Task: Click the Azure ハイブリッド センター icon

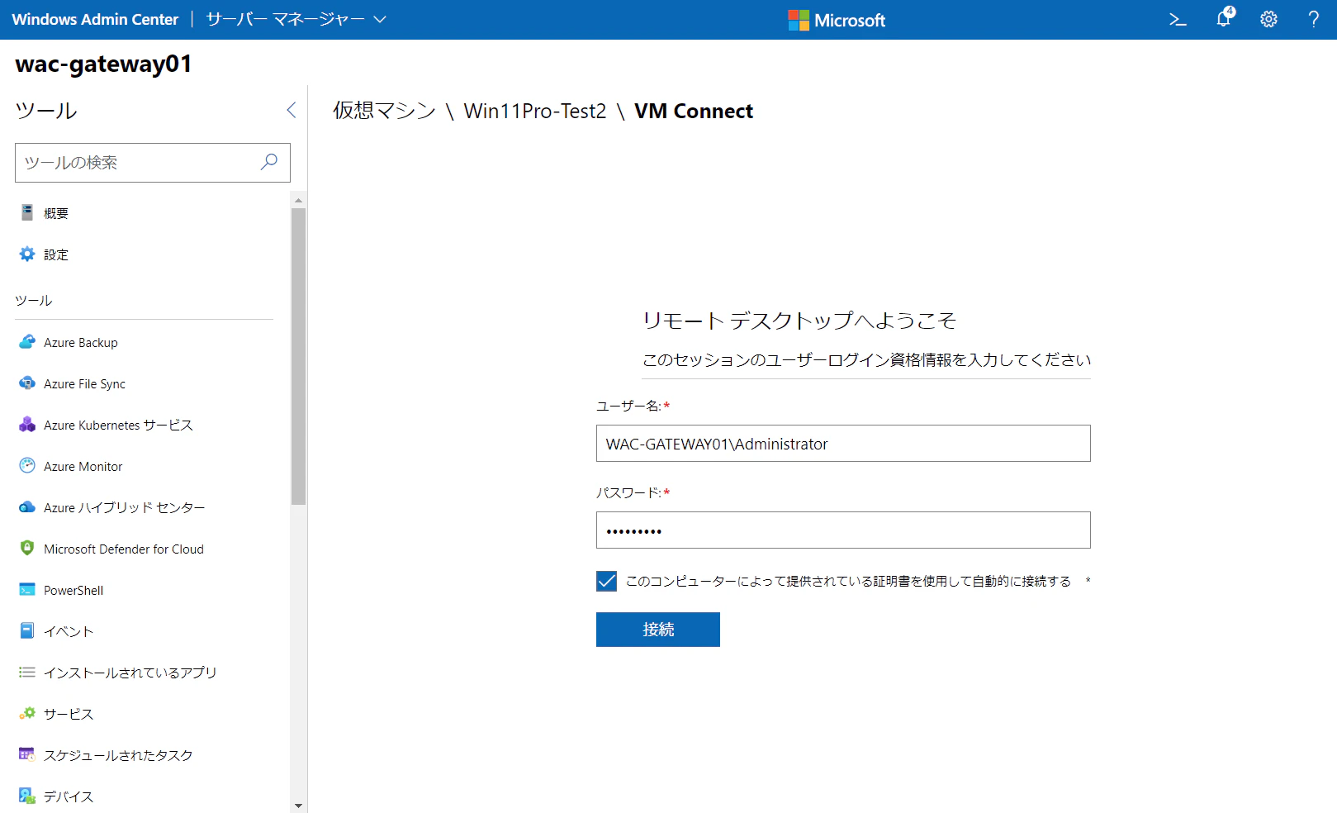Action: [27, 506]
